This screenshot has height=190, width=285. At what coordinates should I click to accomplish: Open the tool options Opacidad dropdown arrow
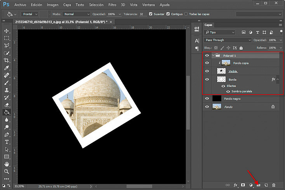point(120,14)
